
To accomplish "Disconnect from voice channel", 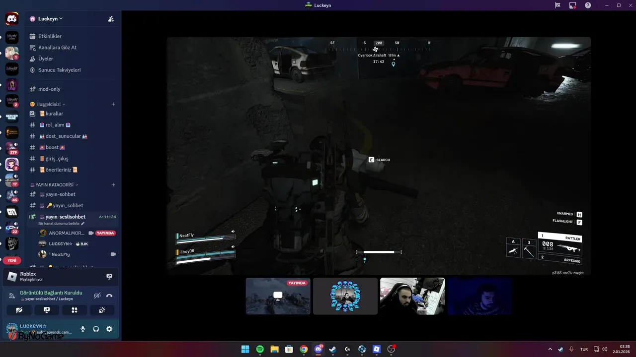I will (x=109, y=296).
